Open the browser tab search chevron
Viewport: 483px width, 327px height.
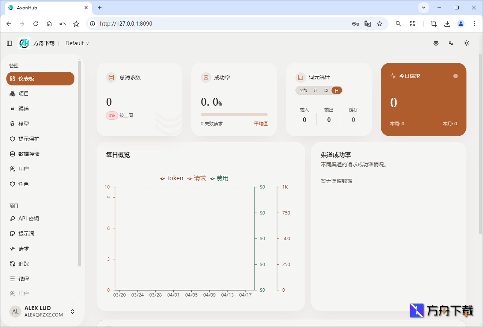coord(423,8)
